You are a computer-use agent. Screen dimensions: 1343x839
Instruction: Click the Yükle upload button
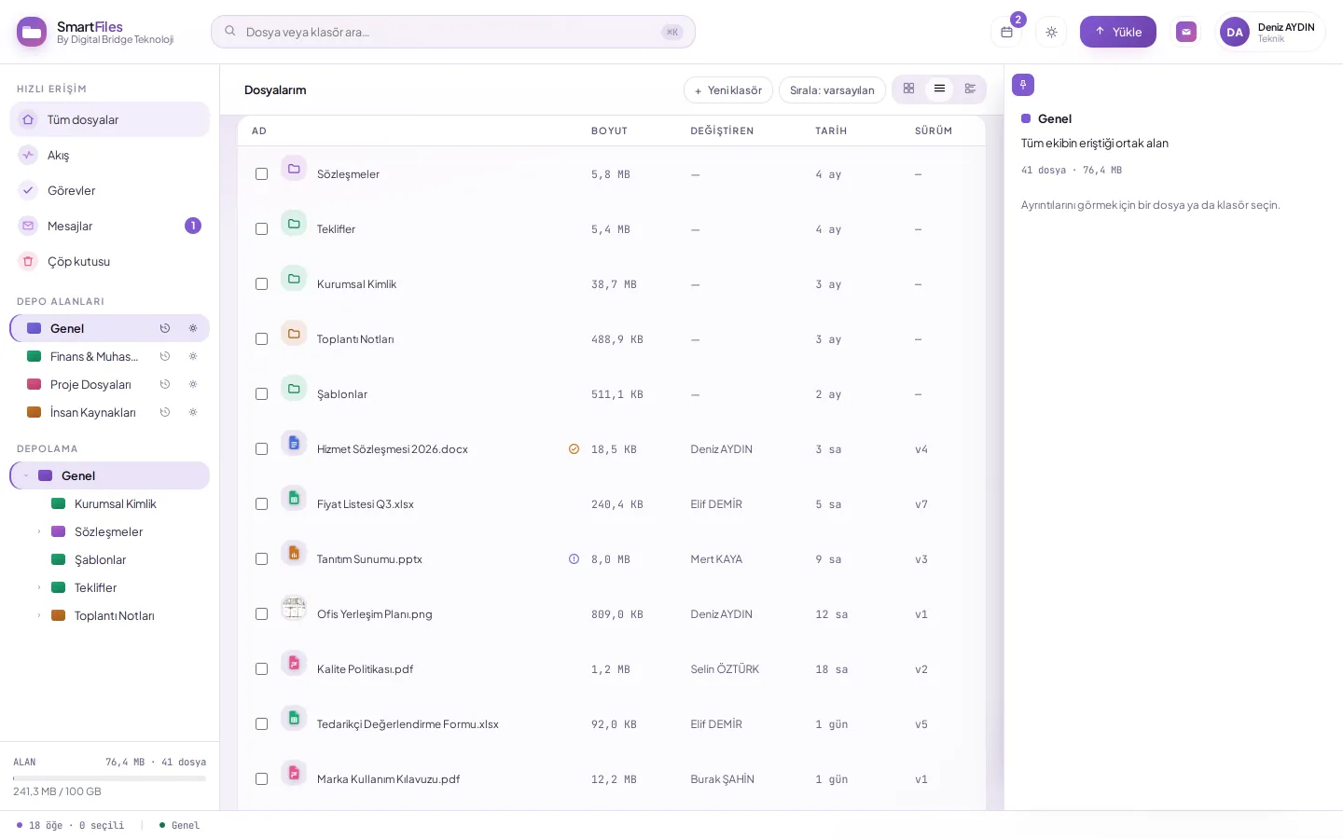pyautogui.click(x=1118, y=32)
